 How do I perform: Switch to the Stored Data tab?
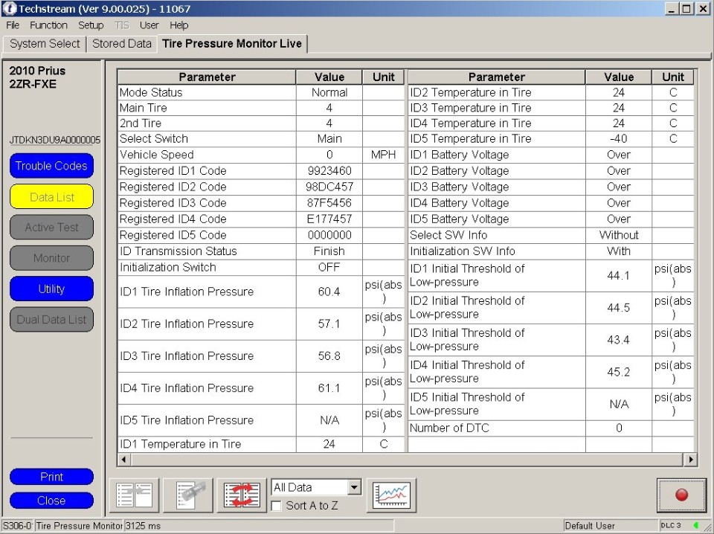pos(121,44)
